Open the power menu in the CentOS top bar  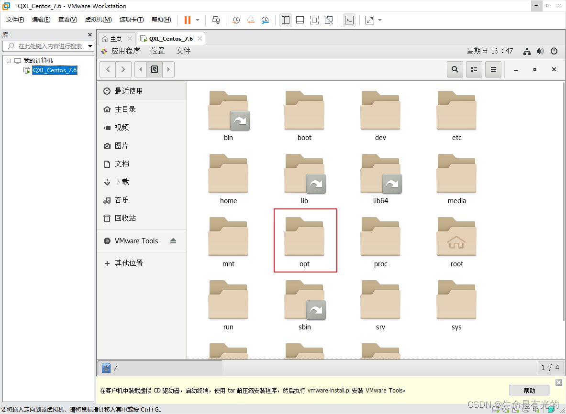click(554, 51)
